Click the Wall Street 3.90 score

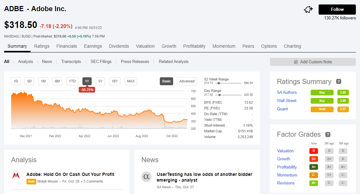(x=343, y=101)
